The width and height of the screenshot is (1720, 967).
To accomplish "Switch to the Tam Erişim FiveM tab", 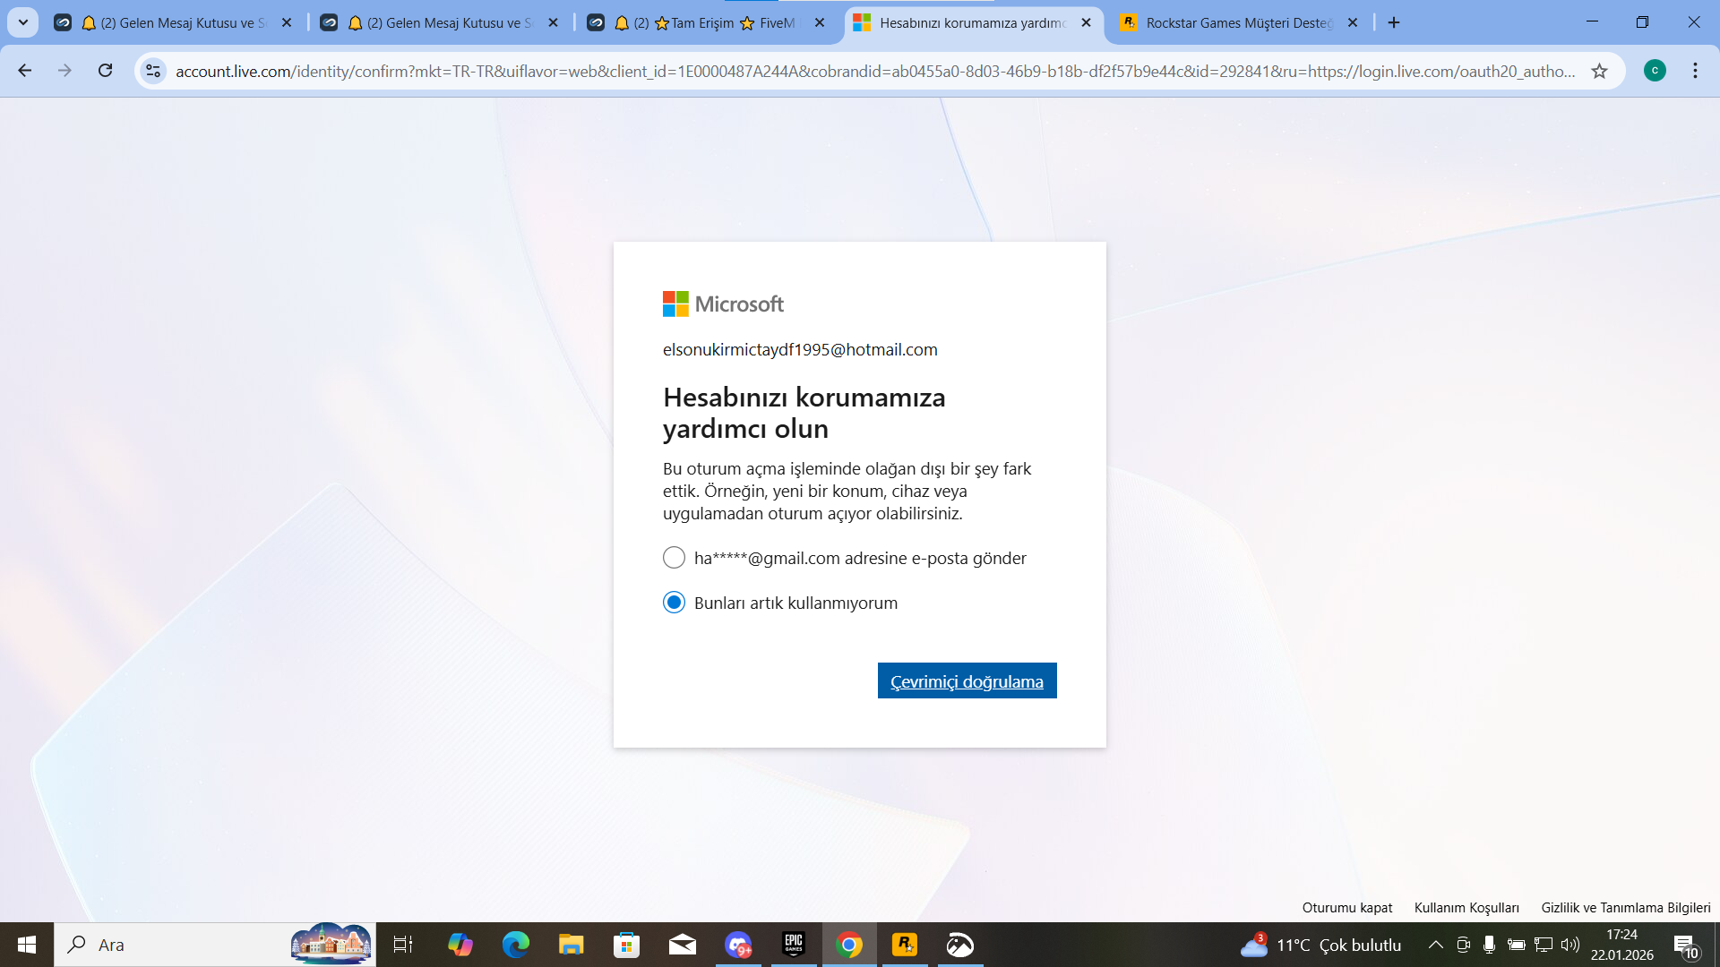I will click(708, 23).
